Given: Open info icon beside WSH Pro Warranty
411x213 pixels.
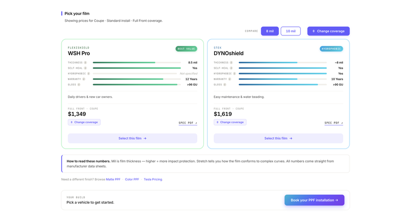Looking at the screenshot, I should 84,79.
